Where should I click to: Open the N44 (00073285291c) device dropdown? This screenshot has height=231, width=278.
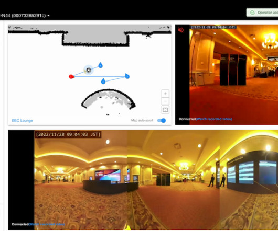point(25,16)
